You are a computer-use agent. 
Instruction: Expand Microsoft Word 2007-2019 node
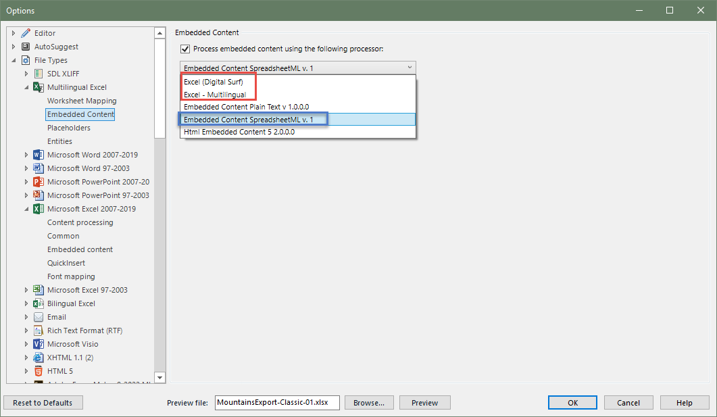[26, 155]
